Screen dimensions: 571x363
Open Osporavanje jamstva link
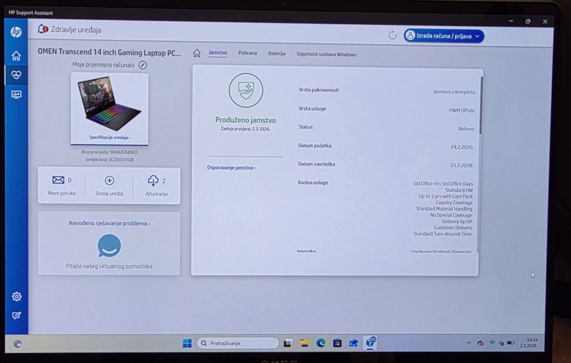[x=231, y=168]
